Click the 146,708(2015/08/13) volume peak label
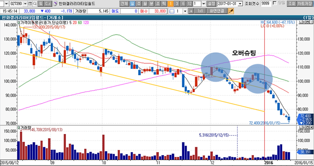This screenshot has width=314, height=166. click(x=46, y=130)
